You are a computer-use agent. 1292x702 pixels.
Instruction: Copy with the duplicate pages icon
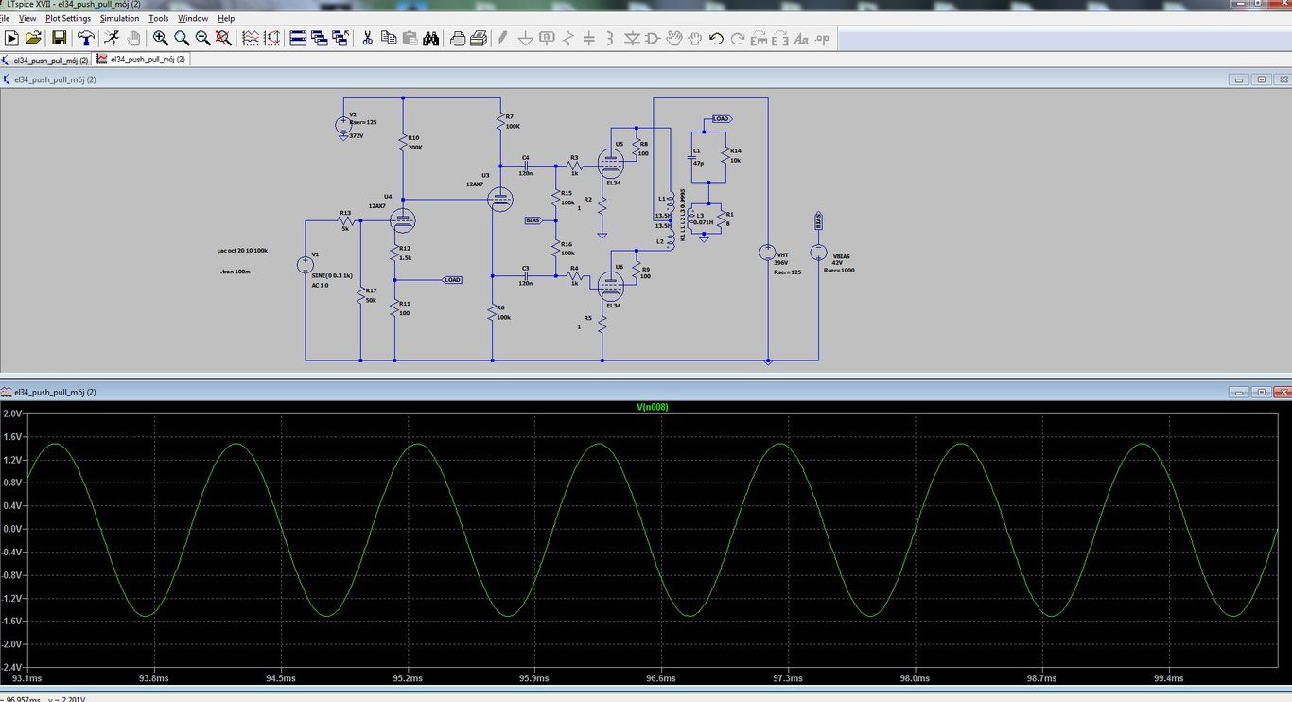click(x=389, y=39)
